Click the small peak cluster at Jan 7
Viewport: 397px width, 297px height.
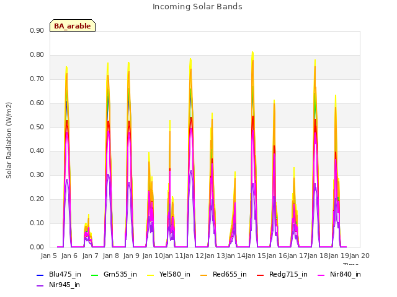[x=87, y=231]
